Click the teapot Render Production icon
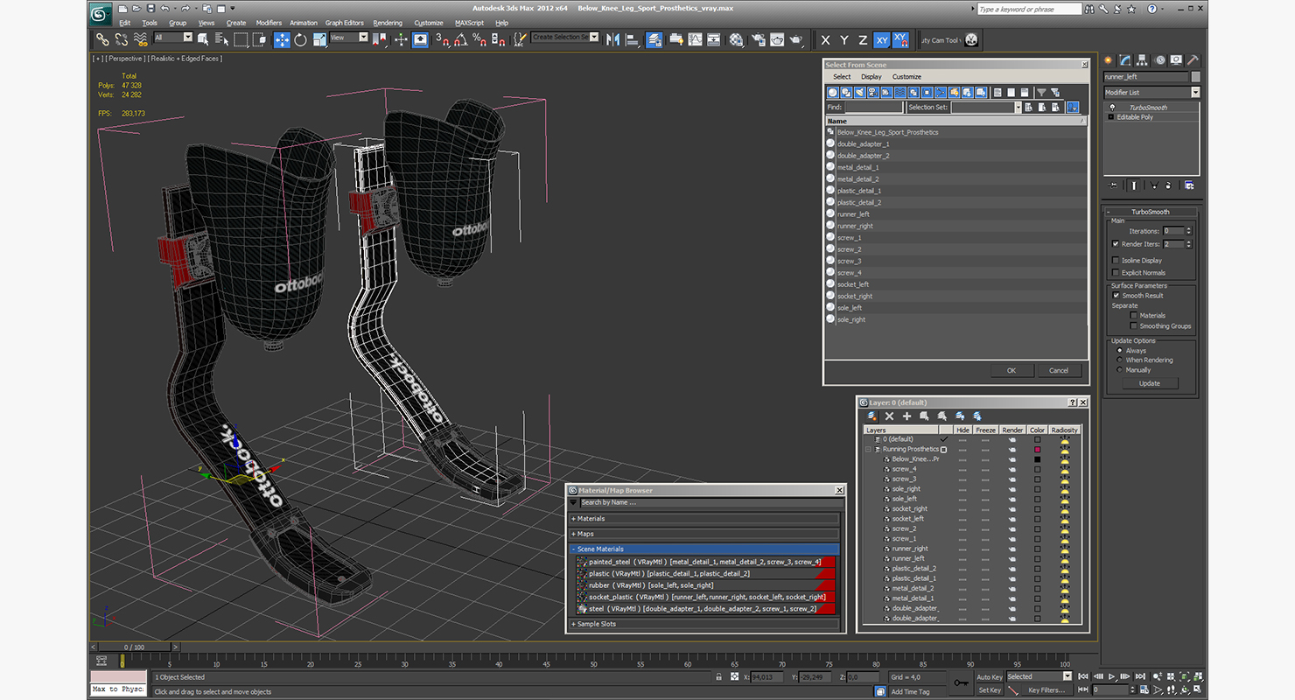This screenshot has height=700, width=1295. (796, 39)
